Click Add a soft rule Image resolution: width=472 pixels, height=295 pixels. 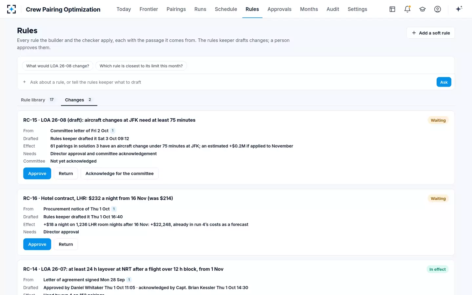click(x=431, y=33)
